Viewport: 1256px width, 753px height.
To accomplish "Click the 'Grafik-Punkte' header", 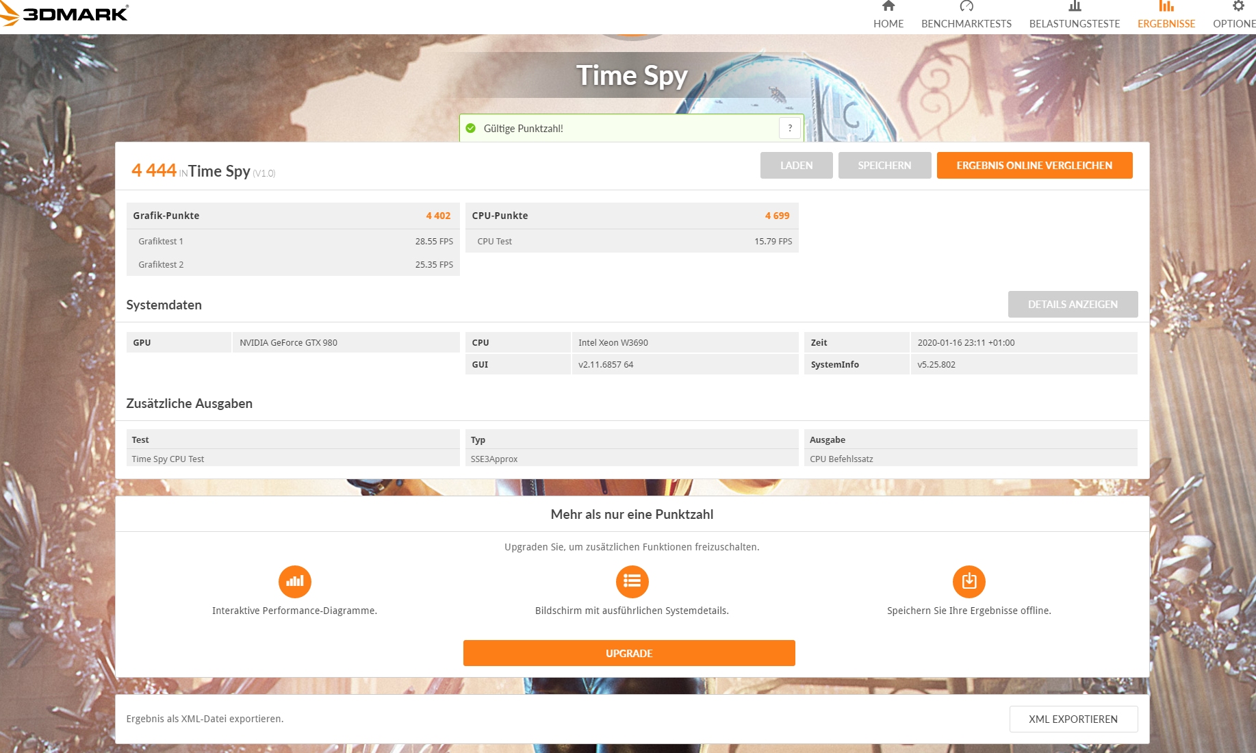I will (x=166, y=216).
